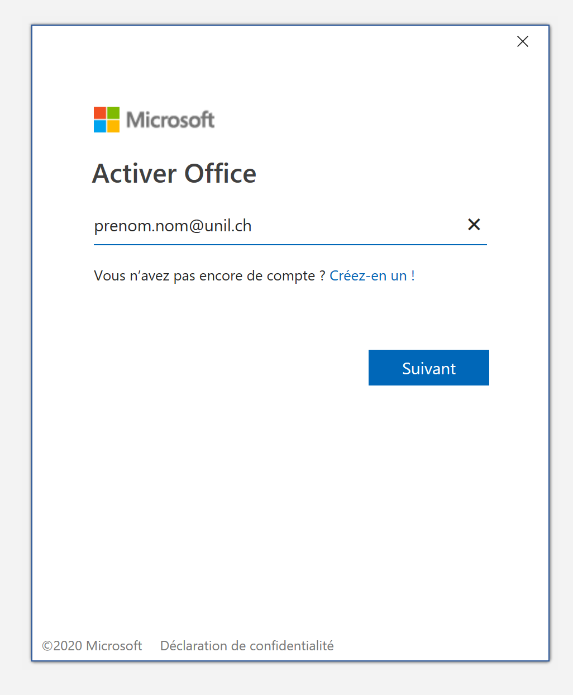Clear the email field with the X icon
573x695 pixels.
(474, 225)
